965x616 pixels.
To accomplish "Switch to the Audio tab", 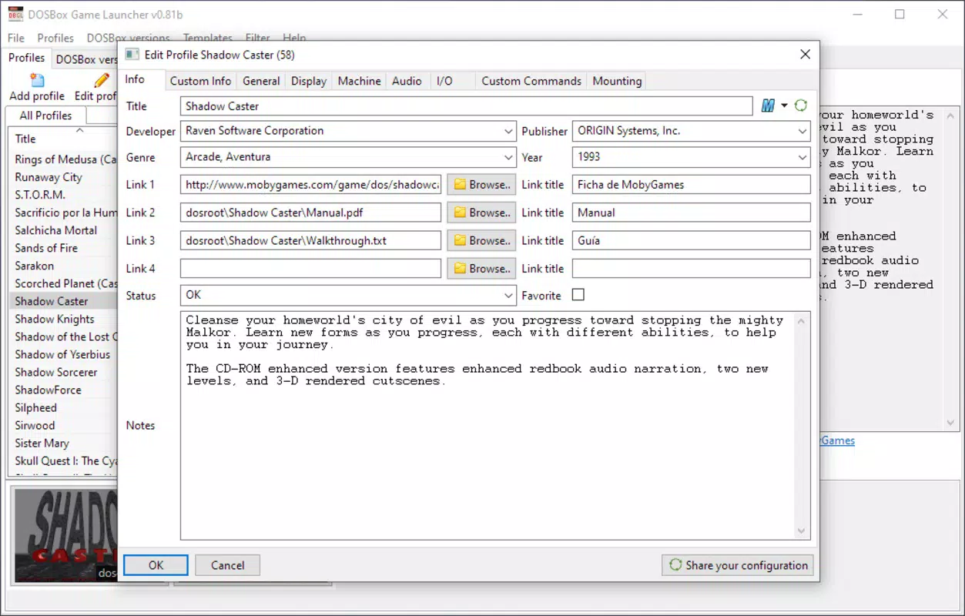I will tap(407, 81).
